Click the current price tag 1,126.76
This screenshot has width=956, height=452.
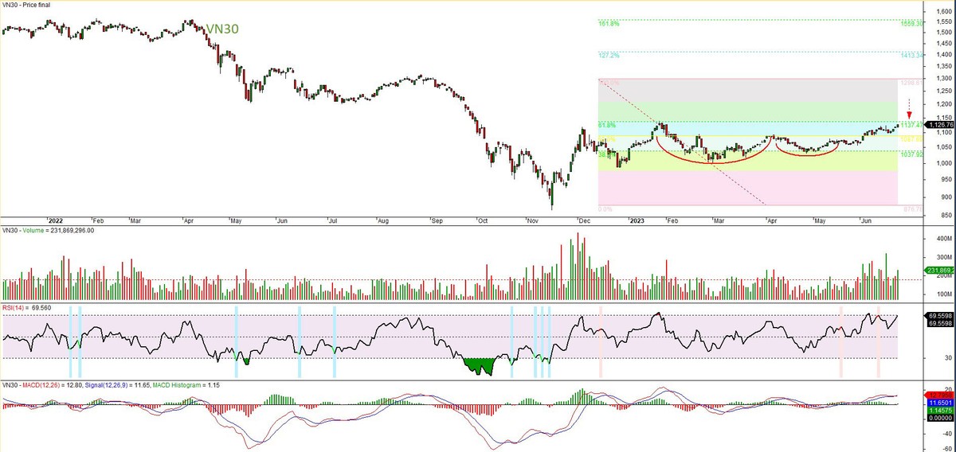(x=937, y=124)
